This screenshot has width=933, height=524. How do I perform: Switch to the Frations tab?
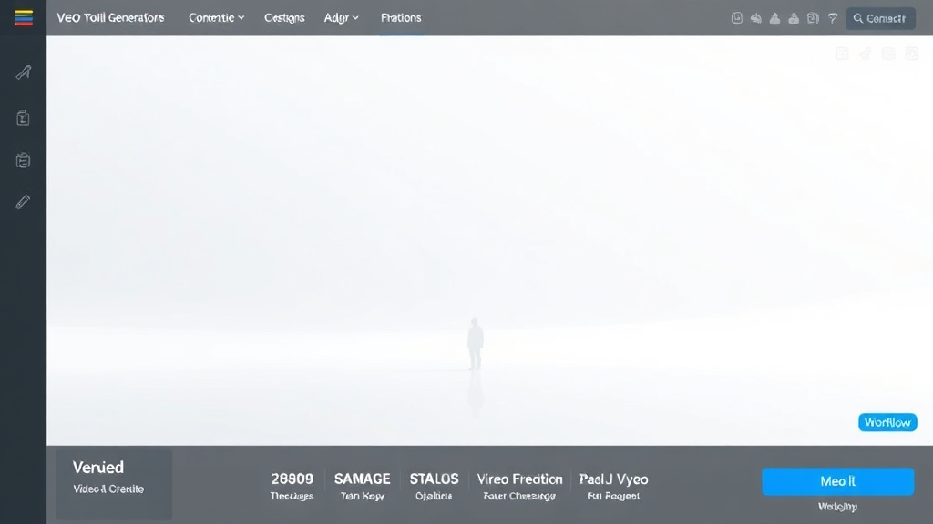(401, 18)
